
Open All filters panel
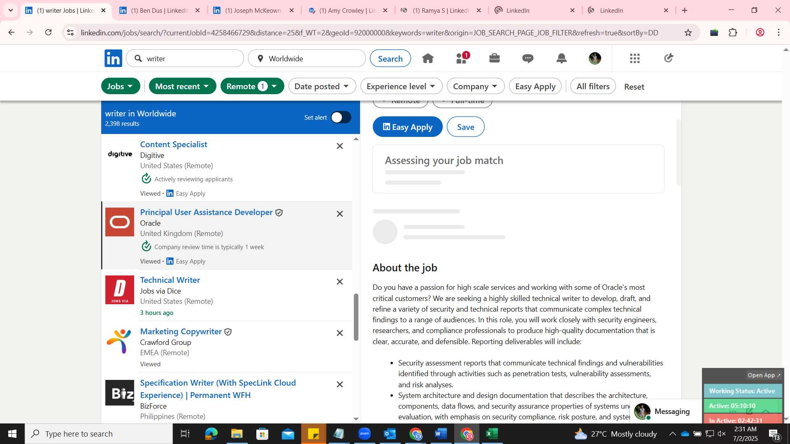(593, 86)
